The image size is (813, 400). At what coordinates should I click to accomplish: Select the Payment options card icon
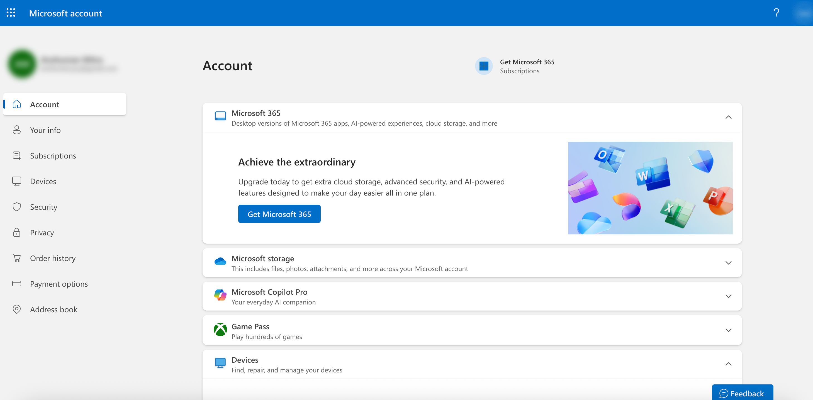[x=17, y=284]
